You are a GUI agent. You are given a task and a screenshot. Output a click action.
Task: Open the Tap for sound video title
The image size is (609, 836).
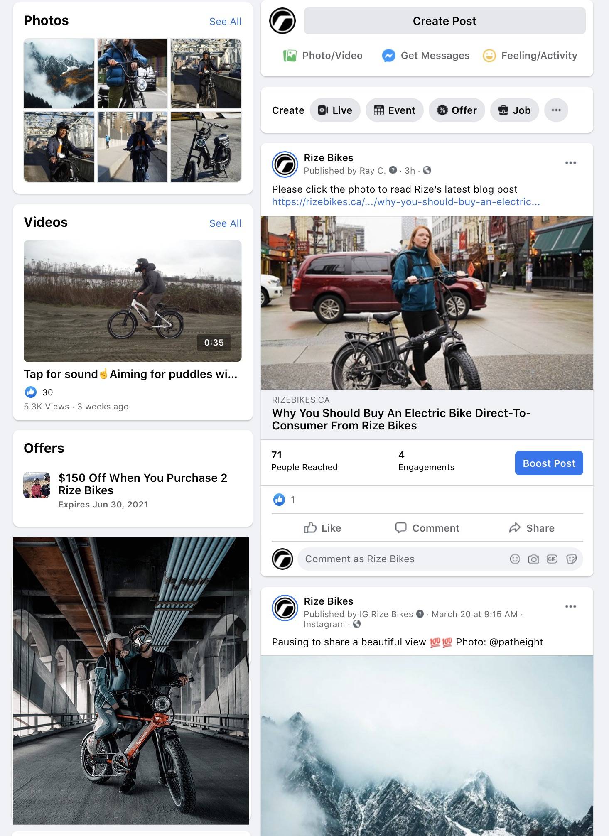point(130,374)
